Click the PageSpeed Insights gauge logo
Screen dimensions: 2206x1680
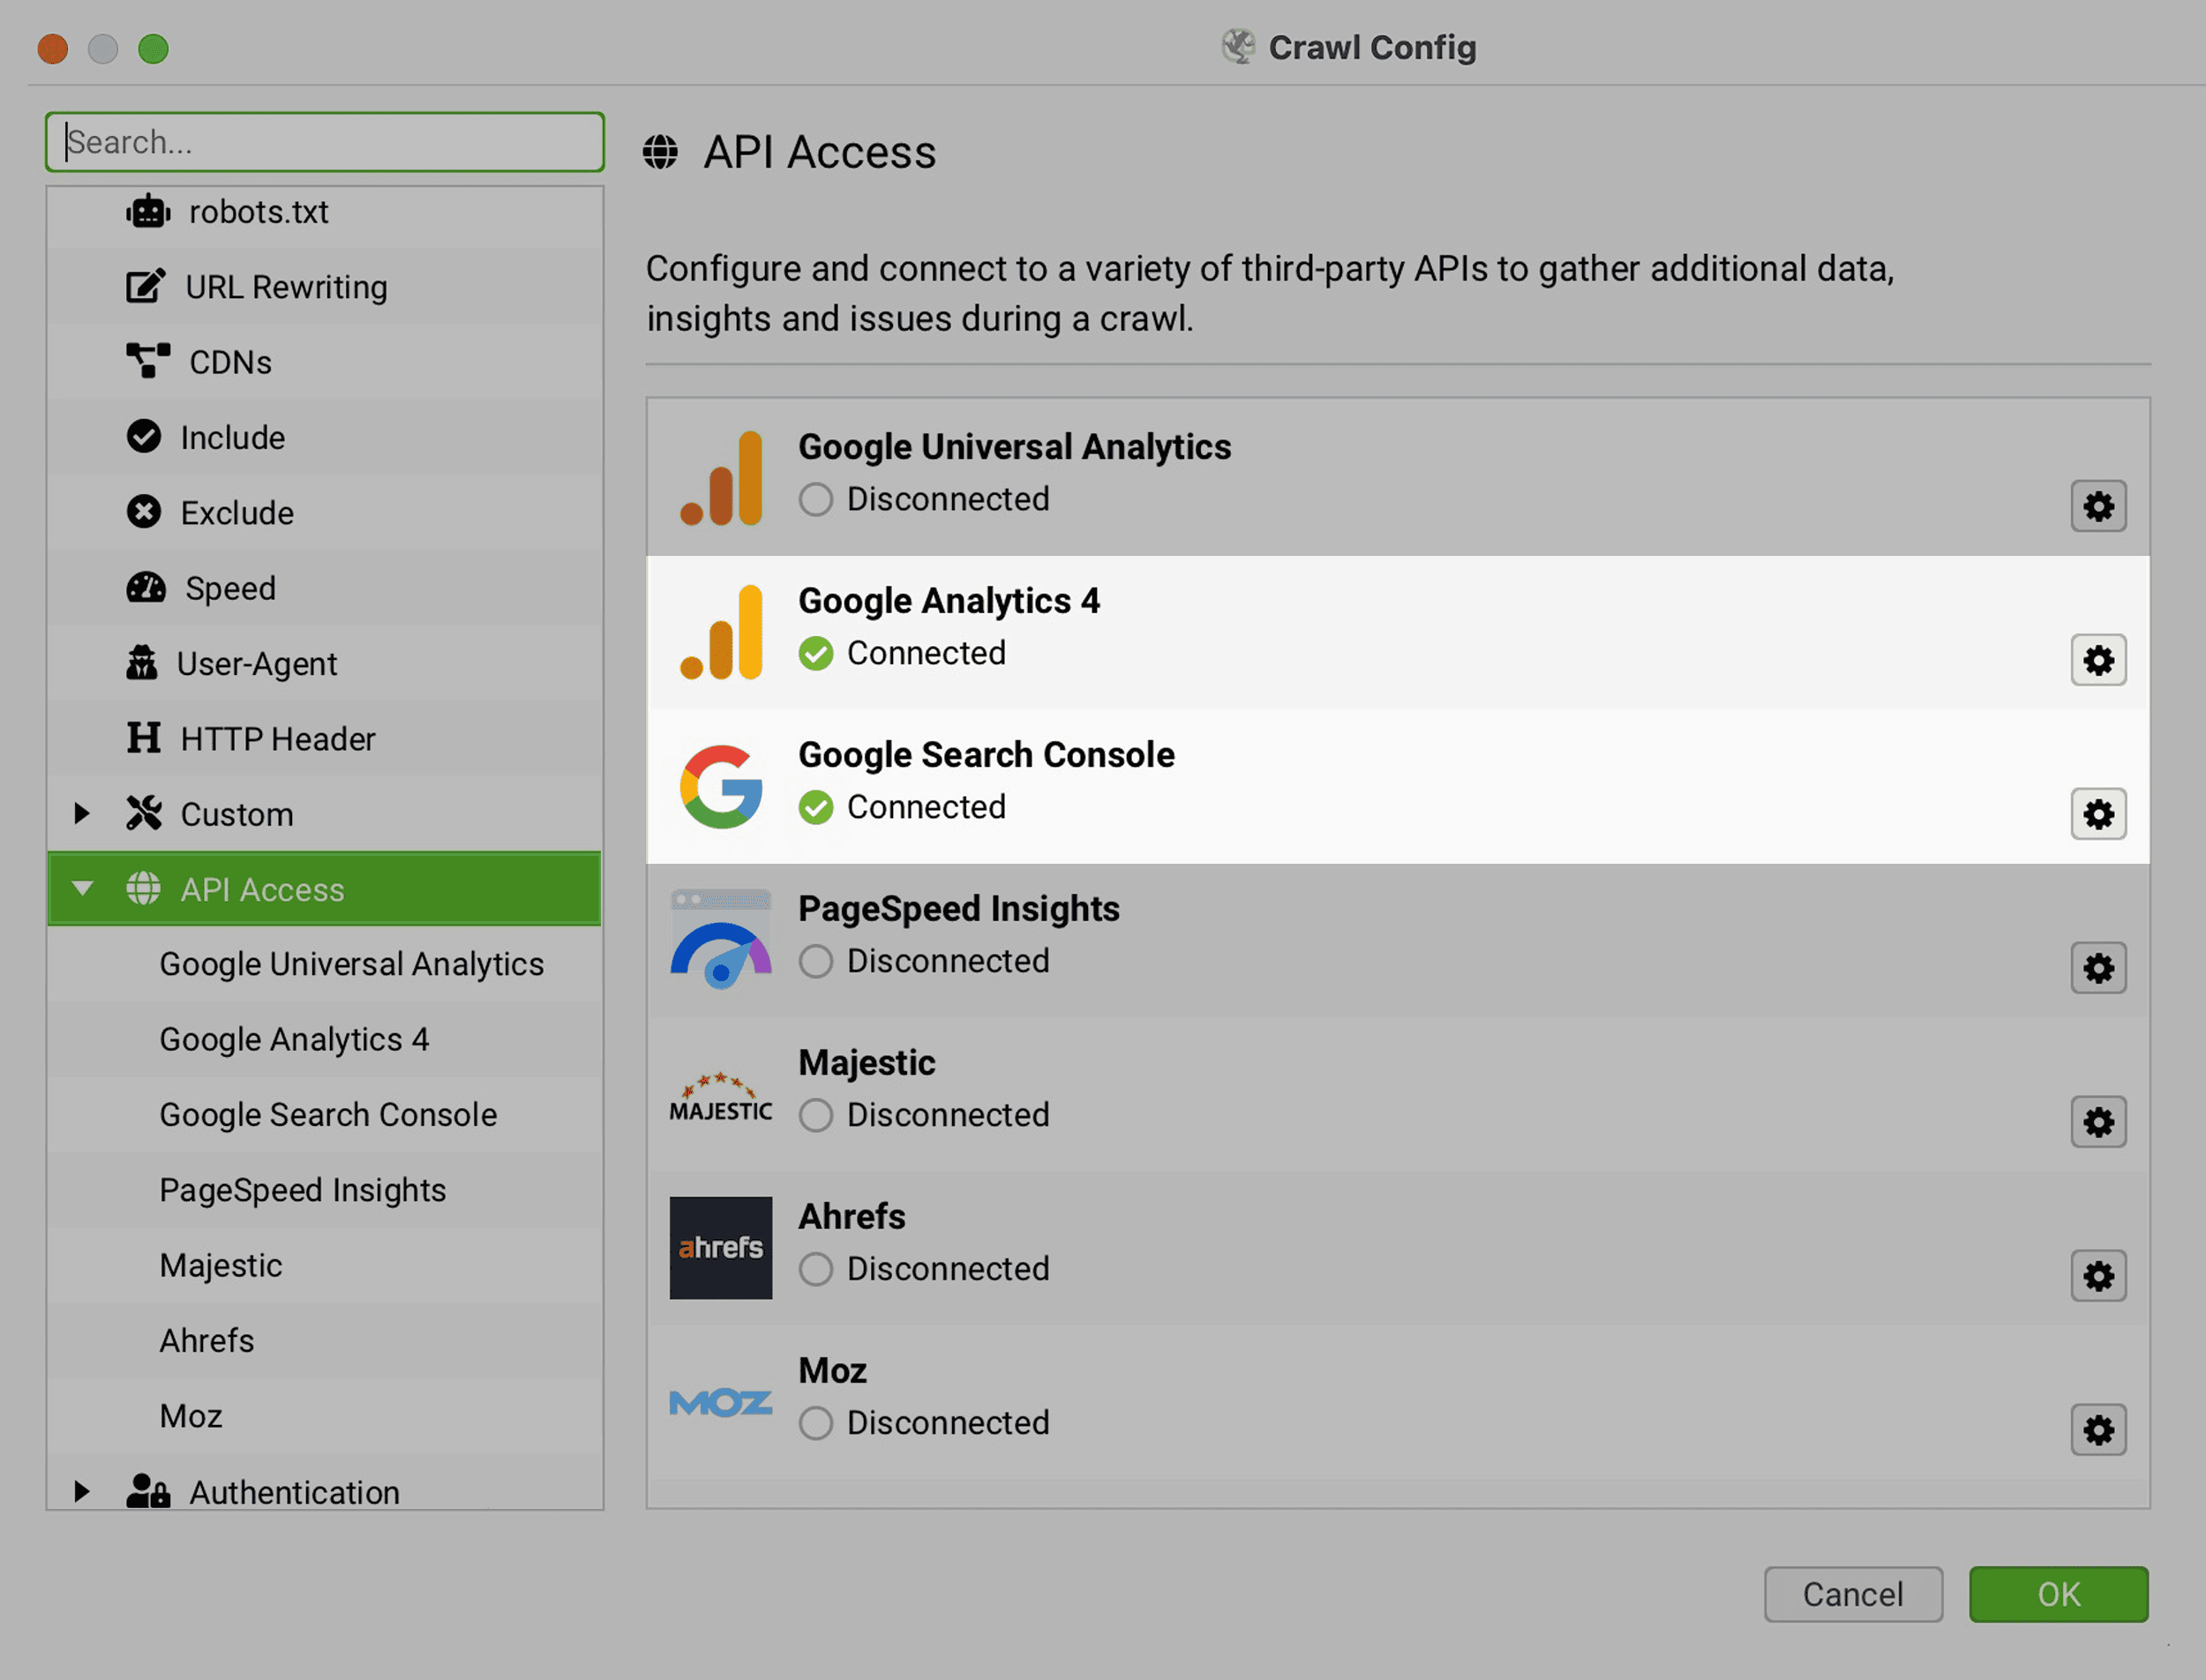coord(721,940)
